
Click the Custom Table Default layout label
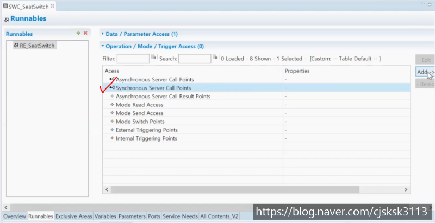pyautogui.click(x=345, y=59)
